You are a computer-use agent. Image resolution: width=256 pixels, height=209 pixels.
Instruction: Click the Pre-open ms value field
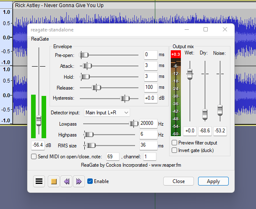point(151,55)
